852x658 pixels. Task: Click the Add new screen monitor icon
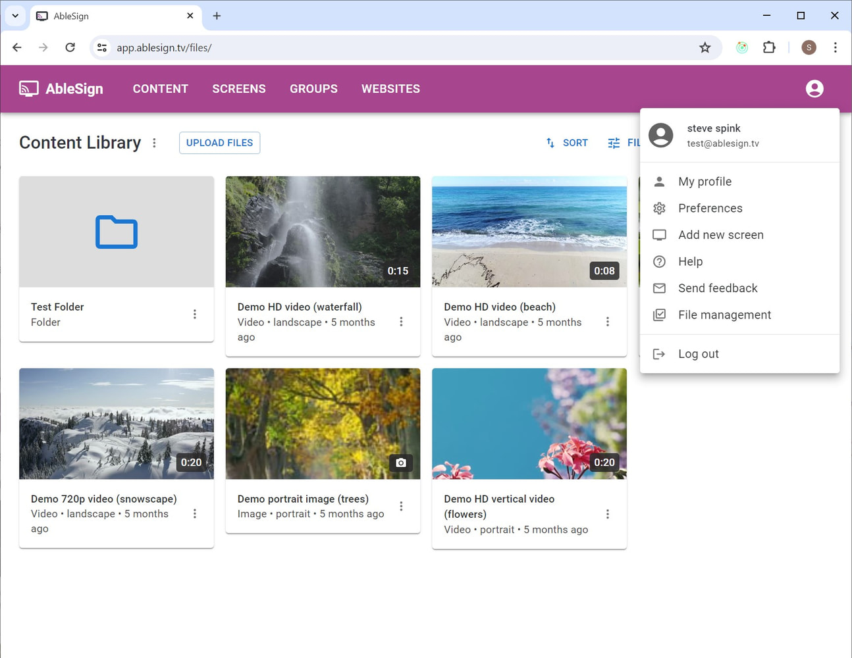coord(659,234)
